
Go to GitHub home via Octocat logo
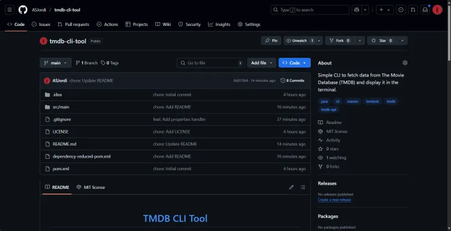pyautogui.click(x=23, y=10)
